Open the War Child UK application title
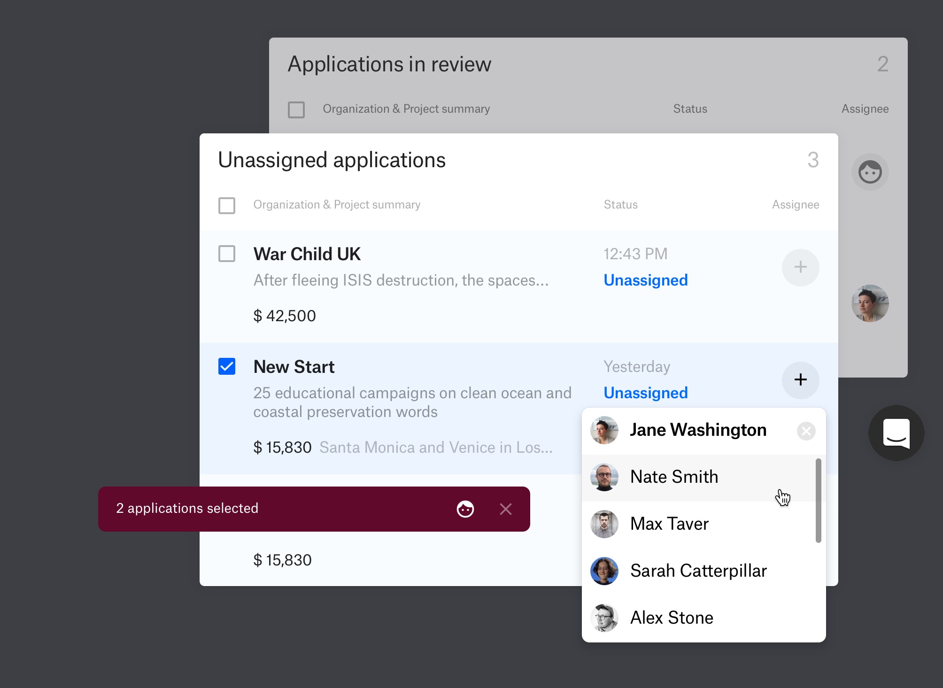Screen dimensions: 943x688 (307, 254)
